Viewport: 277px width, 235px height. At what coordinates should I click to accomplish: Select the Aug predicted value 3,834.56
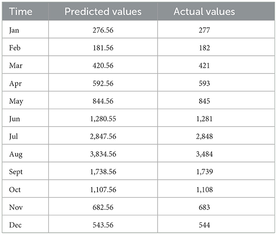point(103,155)
